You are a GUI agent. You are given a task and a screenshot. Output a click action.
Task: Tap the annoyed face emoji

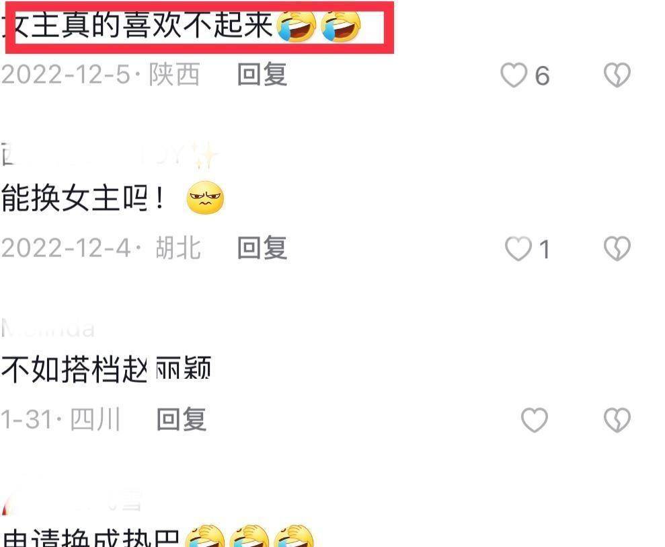205,198
